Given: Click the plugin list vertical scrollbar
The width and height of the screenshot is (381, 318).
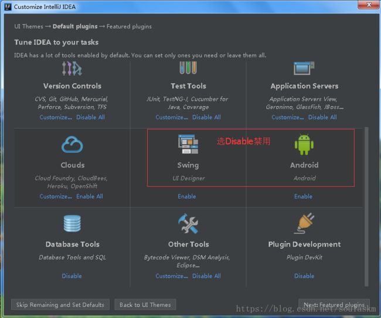Looking at the screenshot, I should tap(366, 206).
